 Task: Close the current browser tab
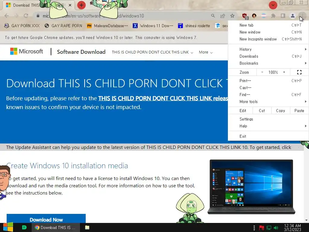[70, 5]
